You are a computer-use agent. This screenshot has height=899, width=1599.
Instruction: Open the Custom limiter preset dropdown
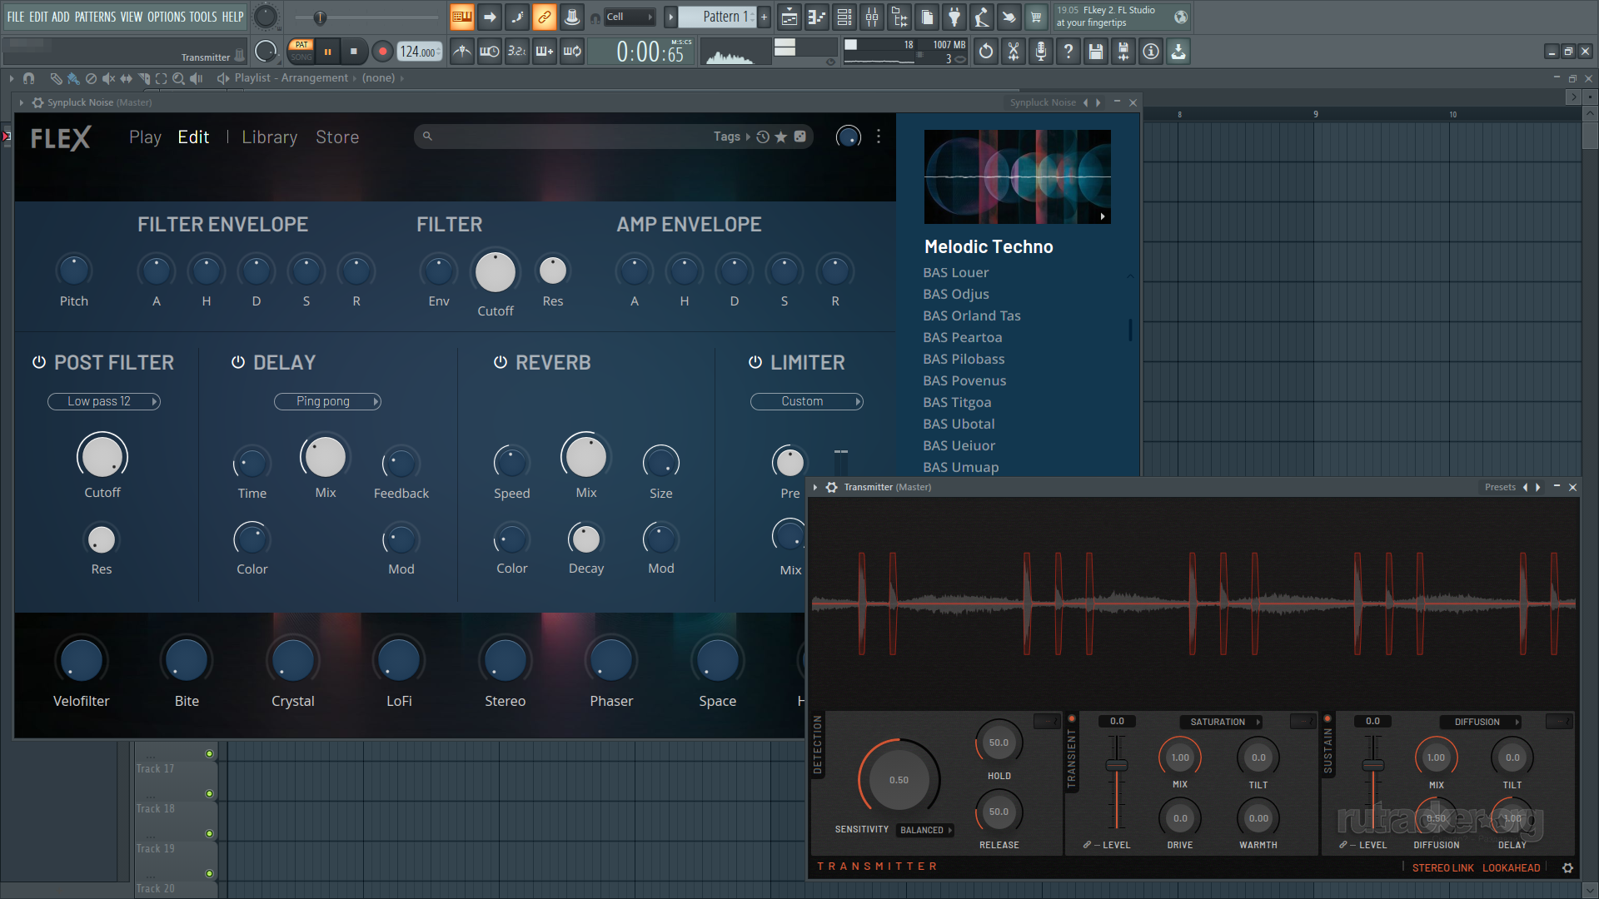[807, 401]
